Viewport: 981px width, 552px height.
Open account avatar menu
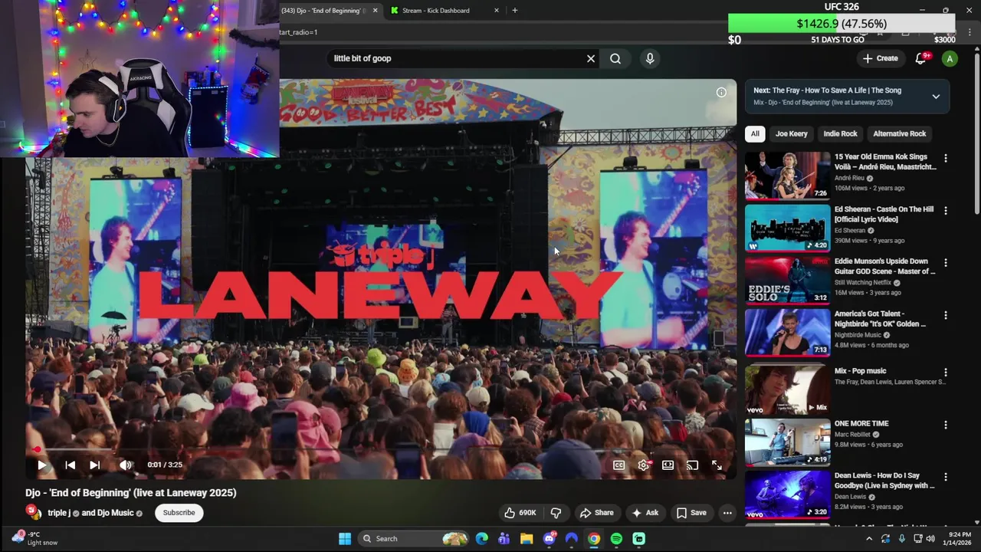tap(950, 58)
